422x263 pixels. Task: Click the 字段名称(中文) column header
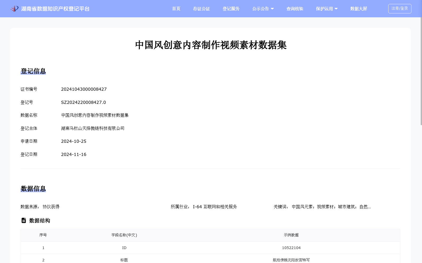pos(124,235)
